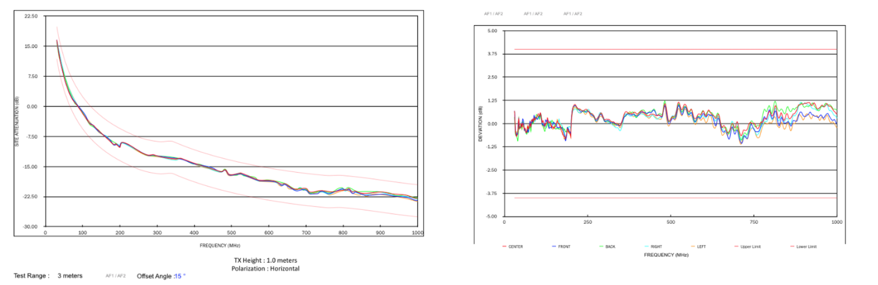Screen dimensions: 878x285
Task: Click the Test Range 3 meters value
Action: pos(70,276)
